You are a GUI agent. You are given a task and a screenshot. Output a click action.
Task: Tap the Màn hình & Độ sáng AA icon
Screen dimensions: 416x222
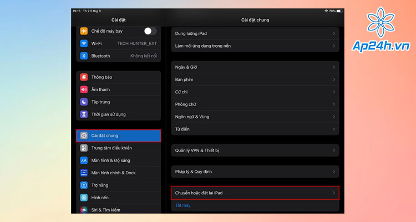click(84, 160)
